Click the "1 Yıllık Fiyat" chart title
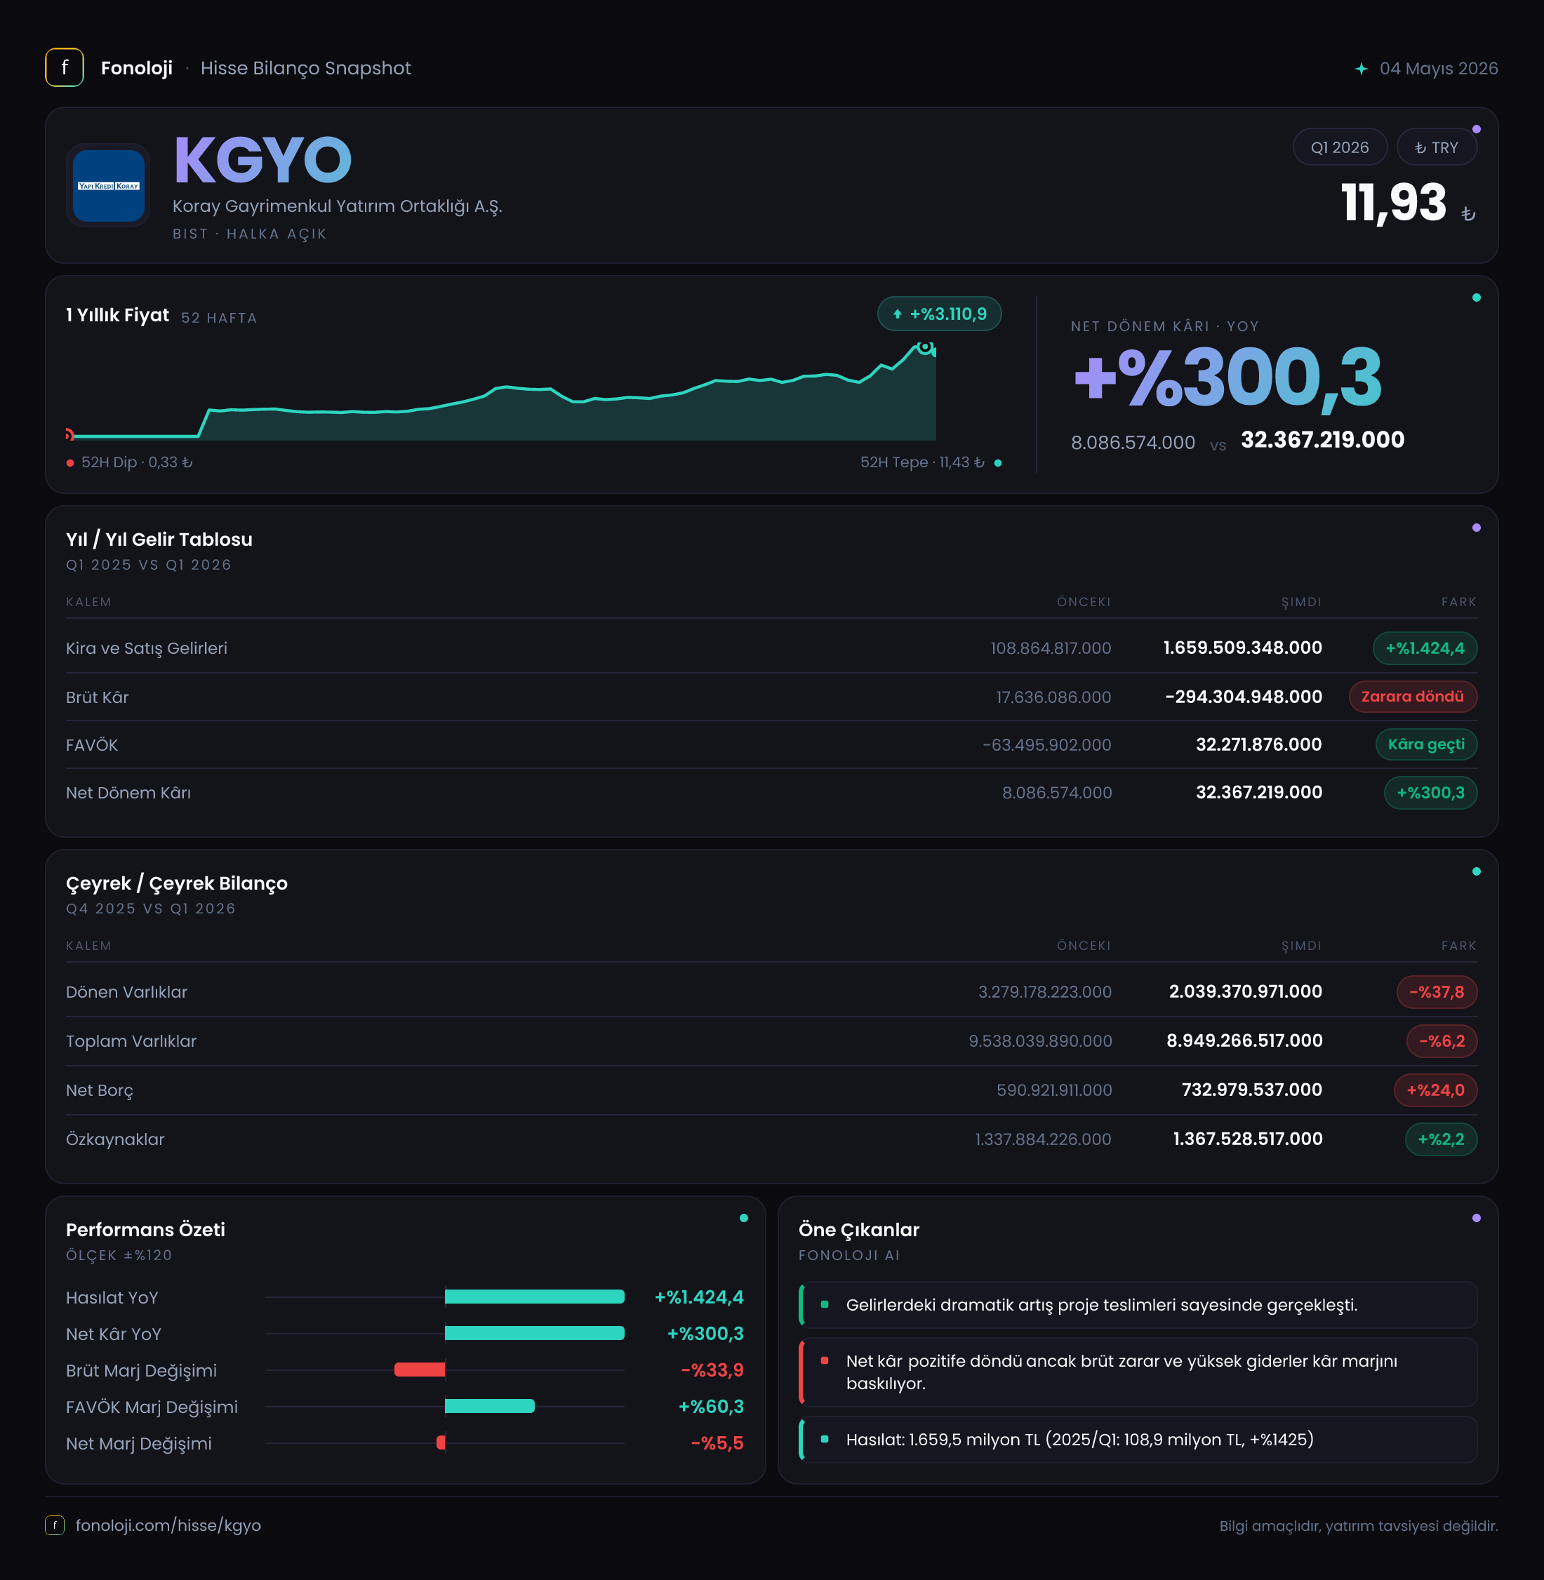Screen dimensions: 1544x1580 (118, 315)
